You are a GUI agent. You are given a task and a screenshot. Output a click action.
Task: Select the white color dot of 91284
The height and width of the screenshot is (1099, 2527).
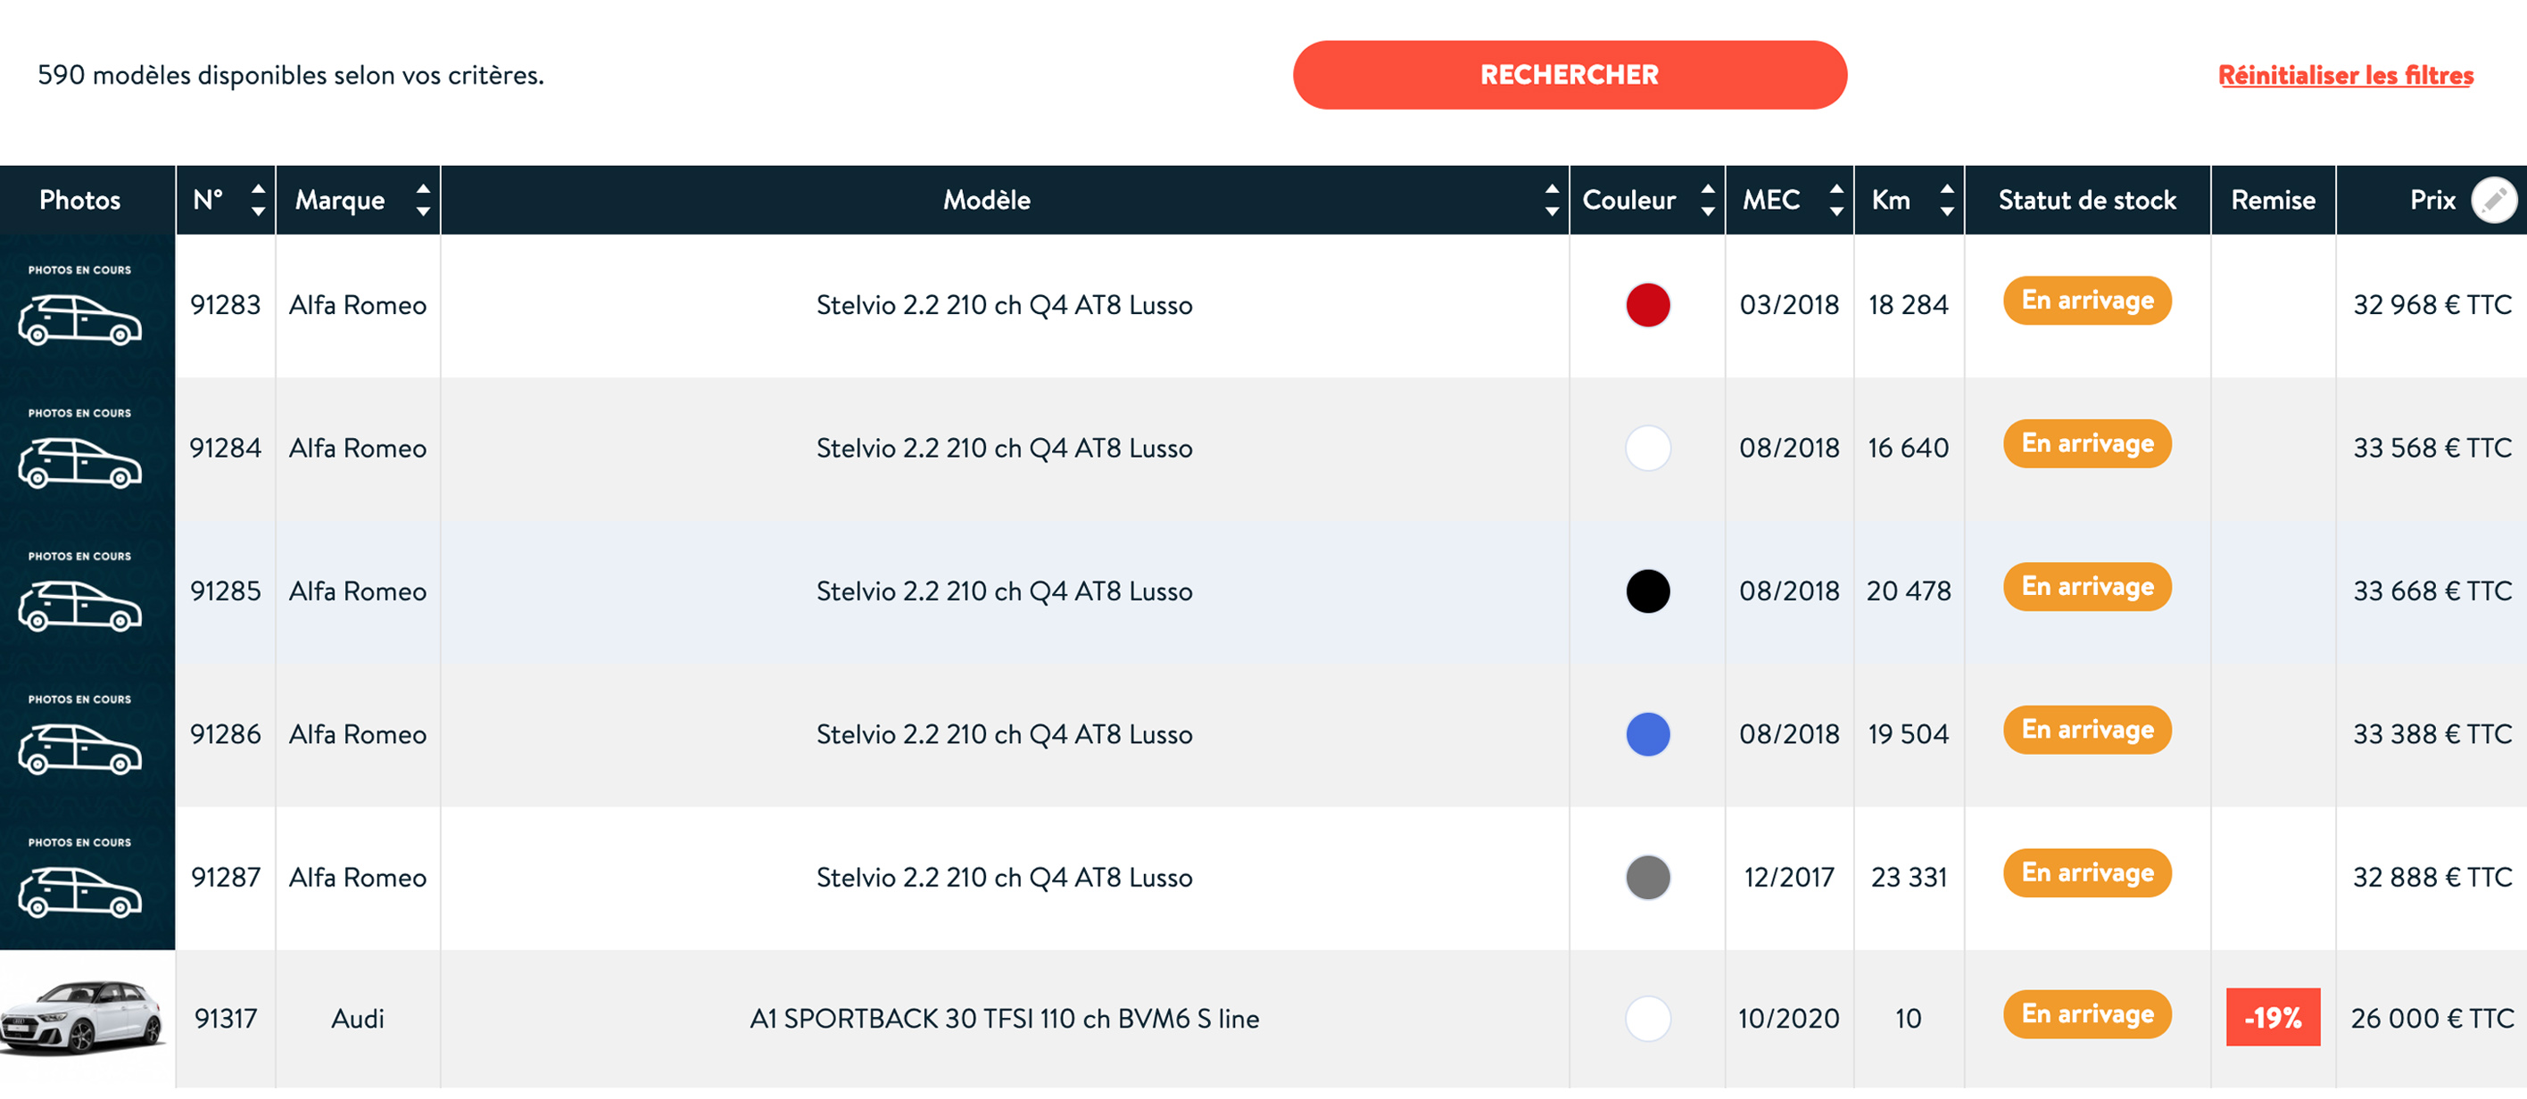1647,448
